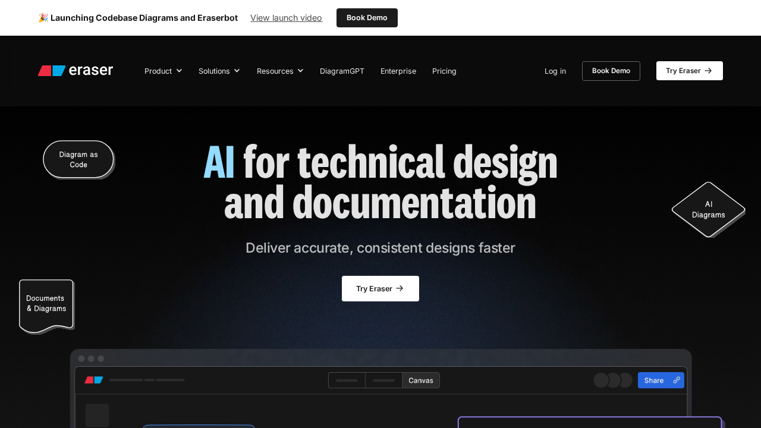Expand the Resources dropdown menu

click(280, 71)
